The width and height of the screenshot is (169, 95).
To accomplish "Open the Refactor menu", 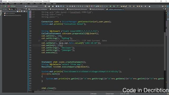I will pos(12,3).
